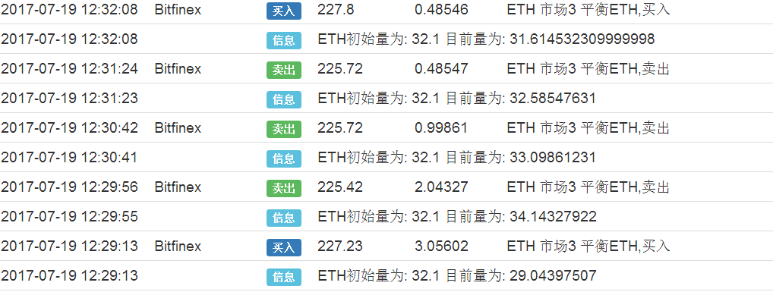Click the 买入 badge at 12:32:08

pyautogui.click(x=283, y=11)
